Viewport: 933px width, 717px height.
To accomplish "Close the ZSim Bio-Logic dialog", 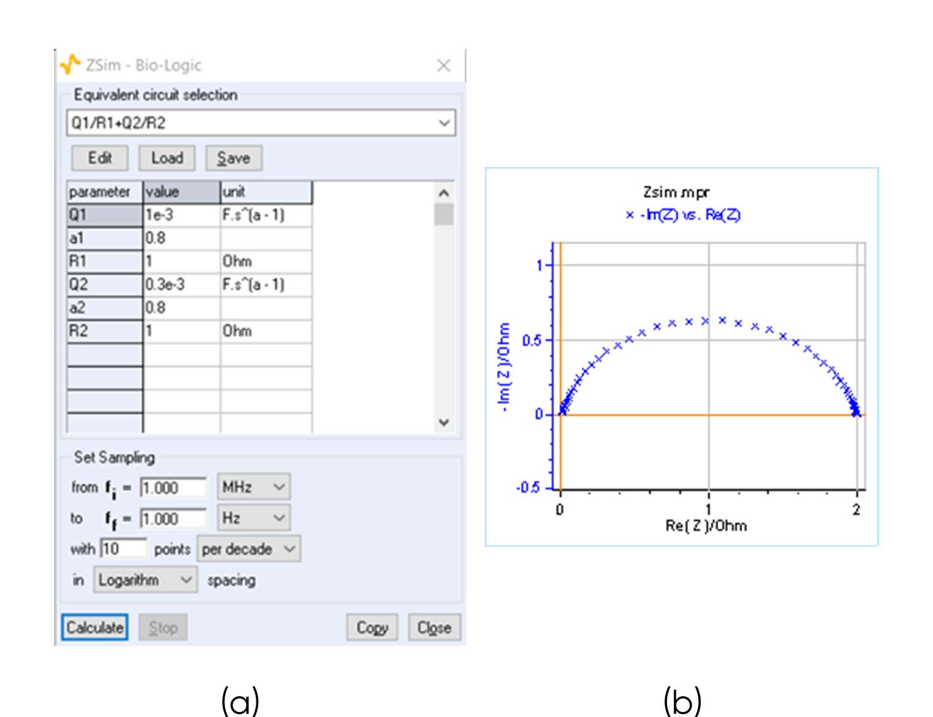I will [x=444, y=65].
